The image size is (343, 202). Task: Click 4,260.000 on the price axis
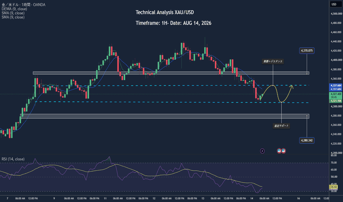point(336,125)
